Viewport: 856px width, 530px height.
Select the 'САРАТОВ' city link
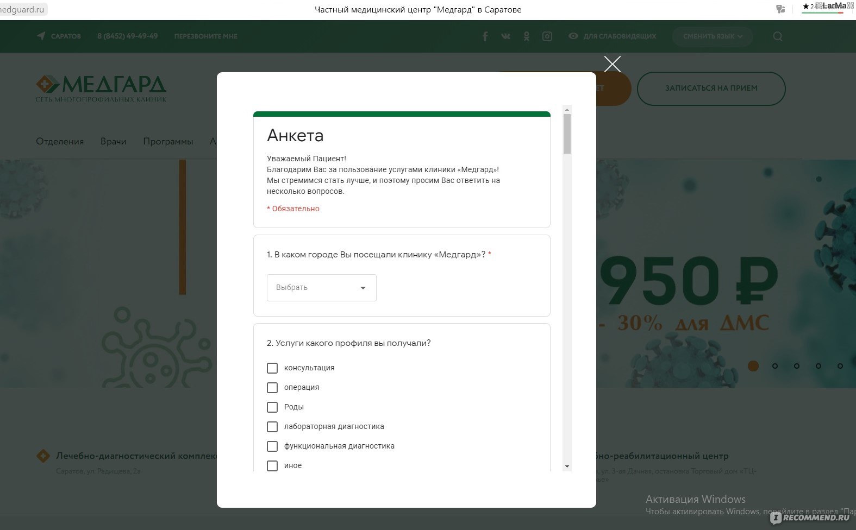(x=66, y=36)
